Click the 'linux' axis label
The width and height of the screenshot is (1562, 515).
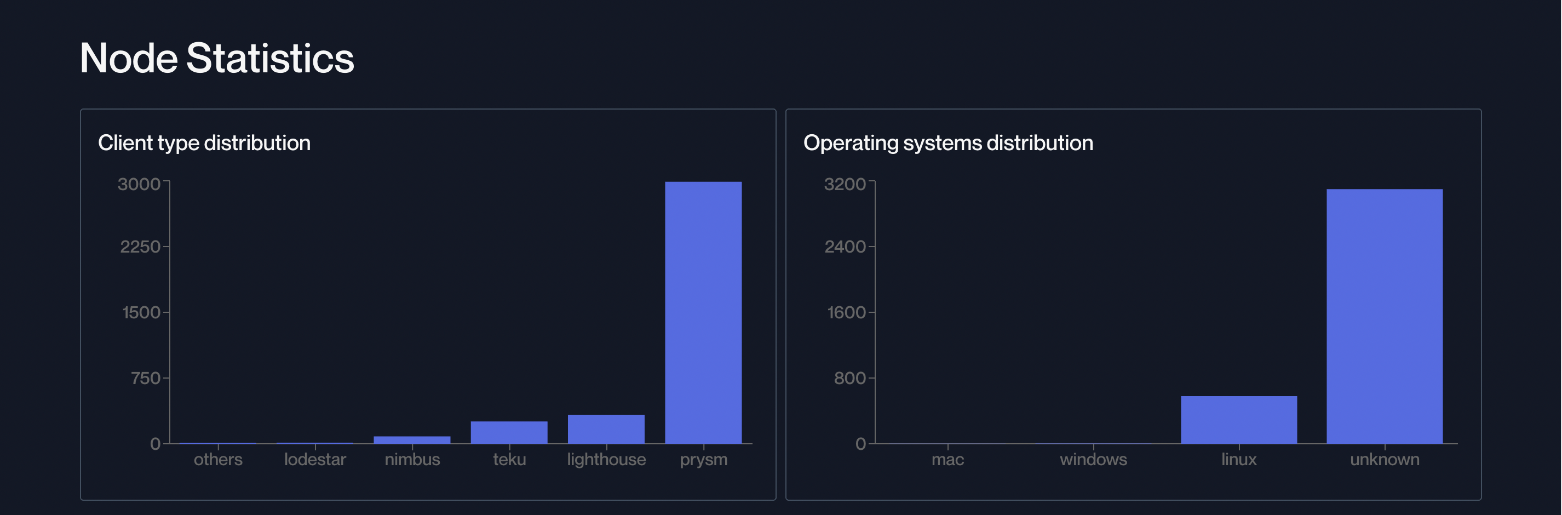point(1238,459)
